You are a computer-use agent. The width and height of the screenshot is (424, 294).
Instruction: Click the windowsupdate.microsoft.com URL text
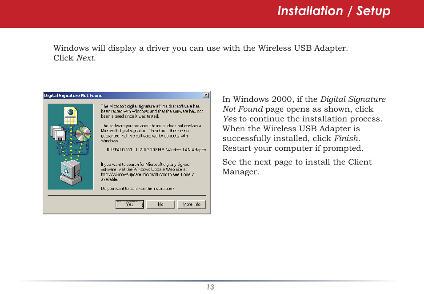134,175
